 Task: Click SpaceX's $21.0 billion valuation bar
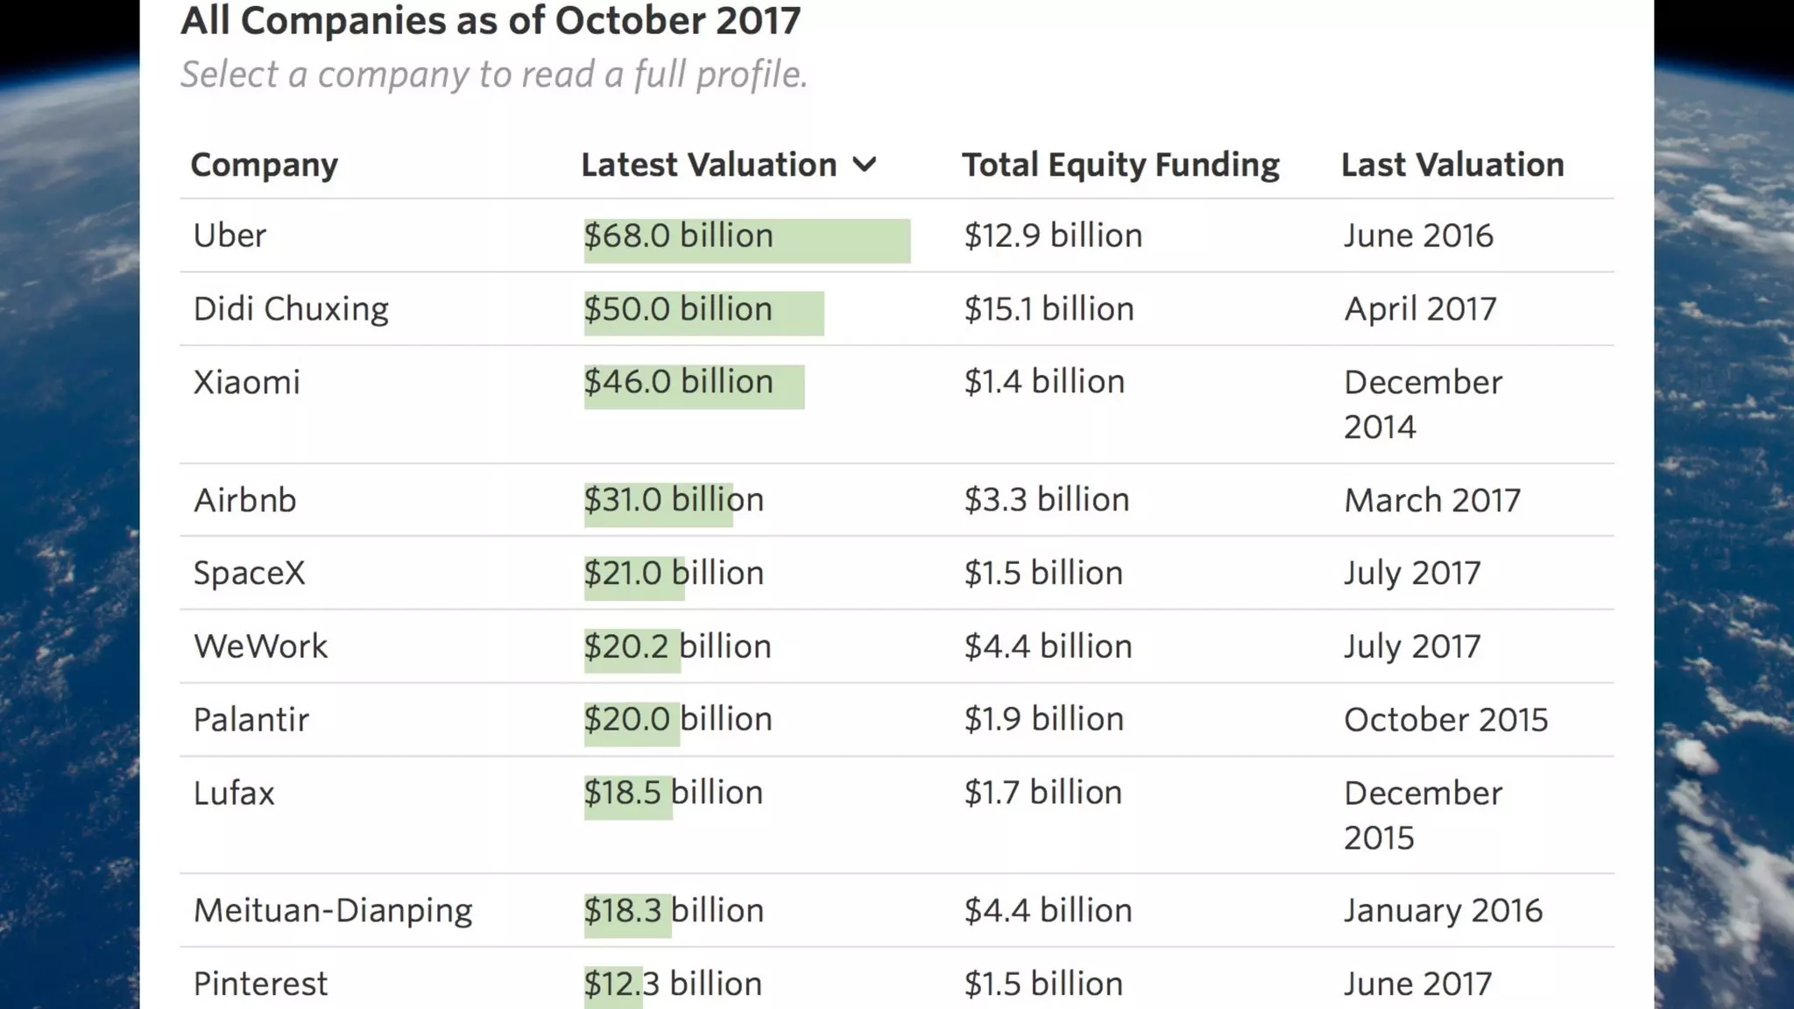[x=634, y=578]
